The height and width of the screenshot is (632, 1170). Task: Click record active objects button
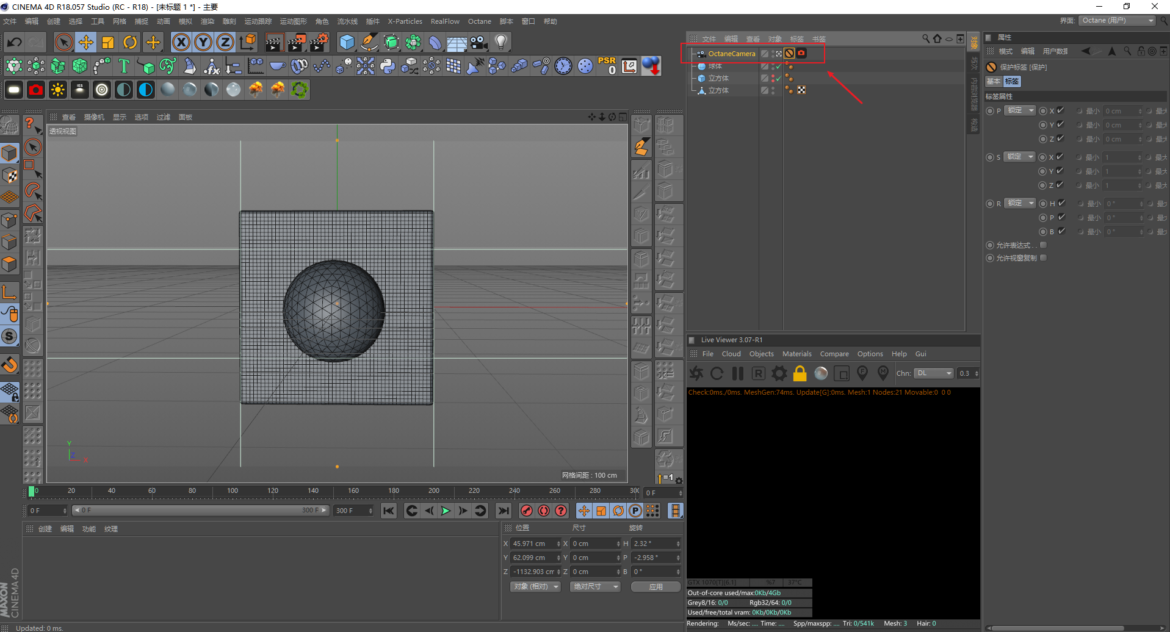pos(527,511)
